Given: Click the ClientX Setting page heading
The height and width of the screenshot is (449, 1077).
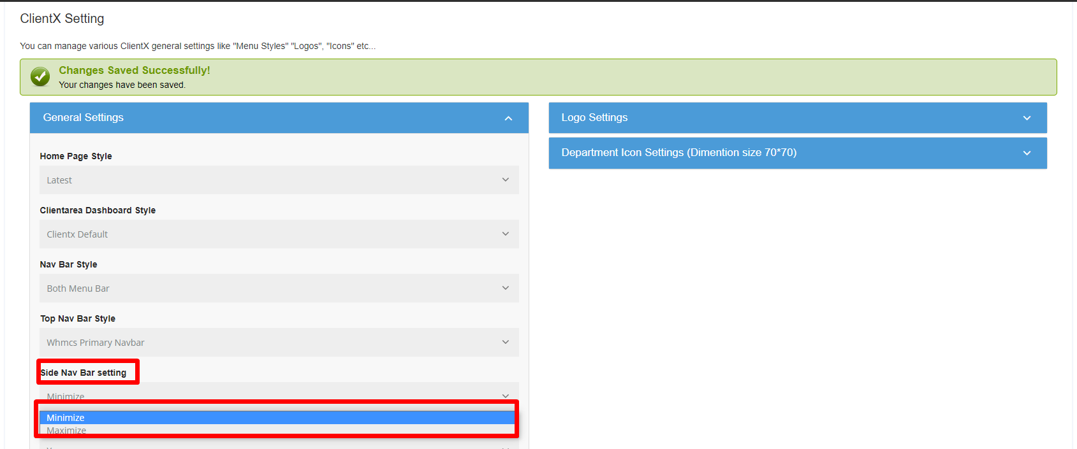Looking at the screenshot, I should [x=62, y=18].
